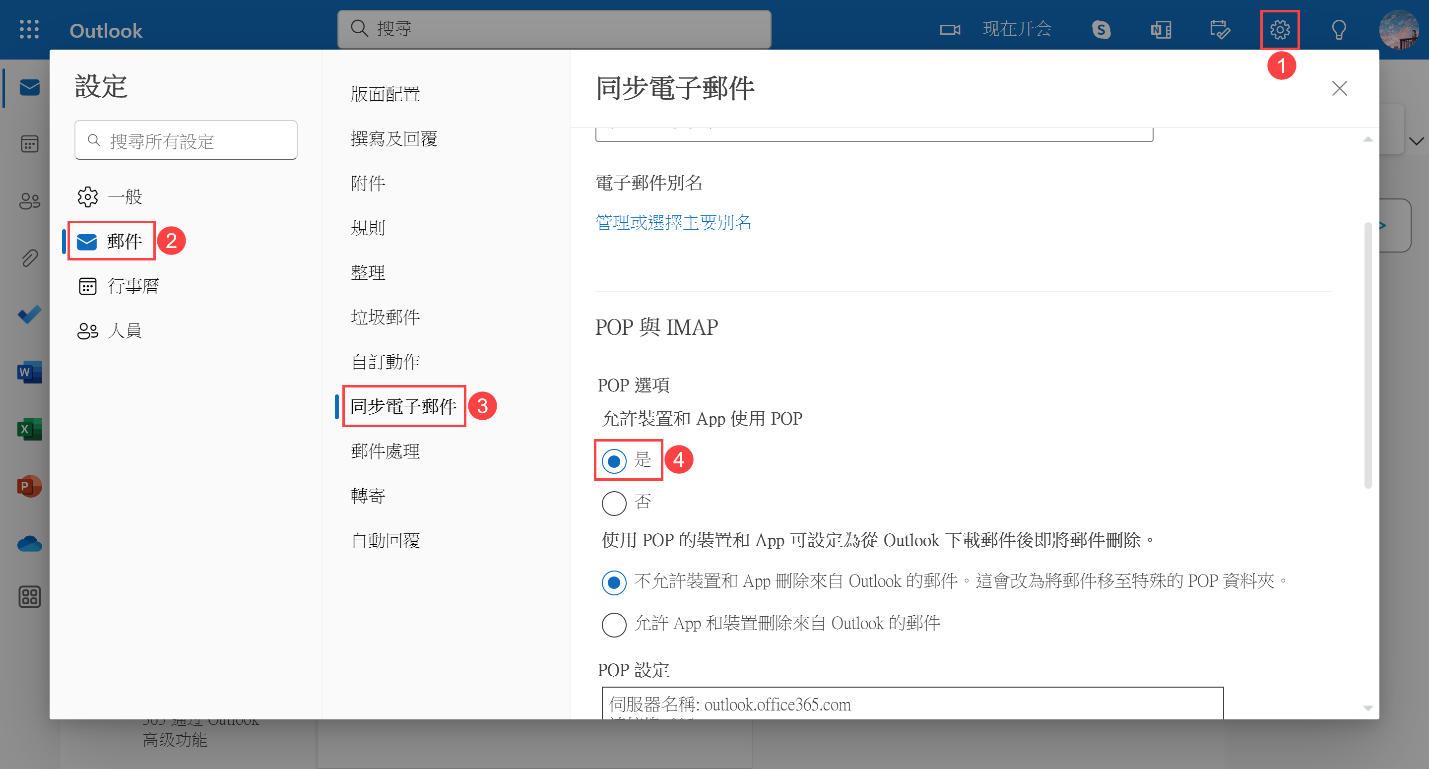Expand chevron at right edge behind dialog
The image size is (1429, 769).
[1416, 141]
